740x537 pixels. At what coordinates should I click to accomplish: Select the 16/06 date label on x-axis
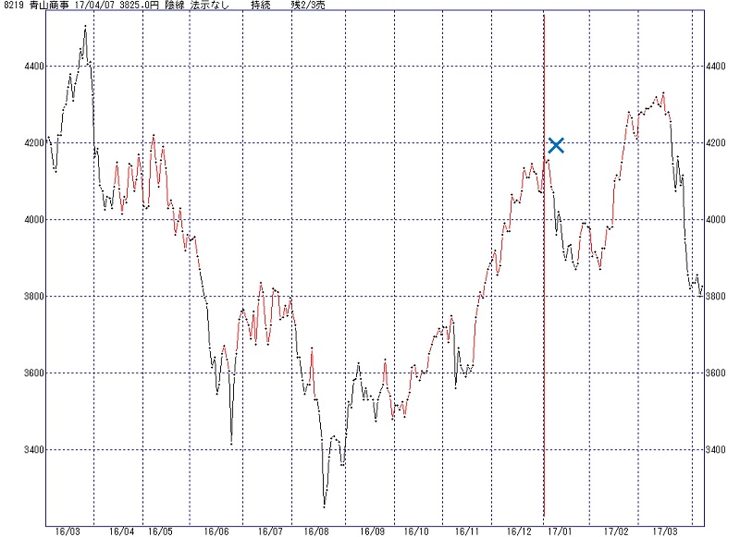(x=216, y=531)
